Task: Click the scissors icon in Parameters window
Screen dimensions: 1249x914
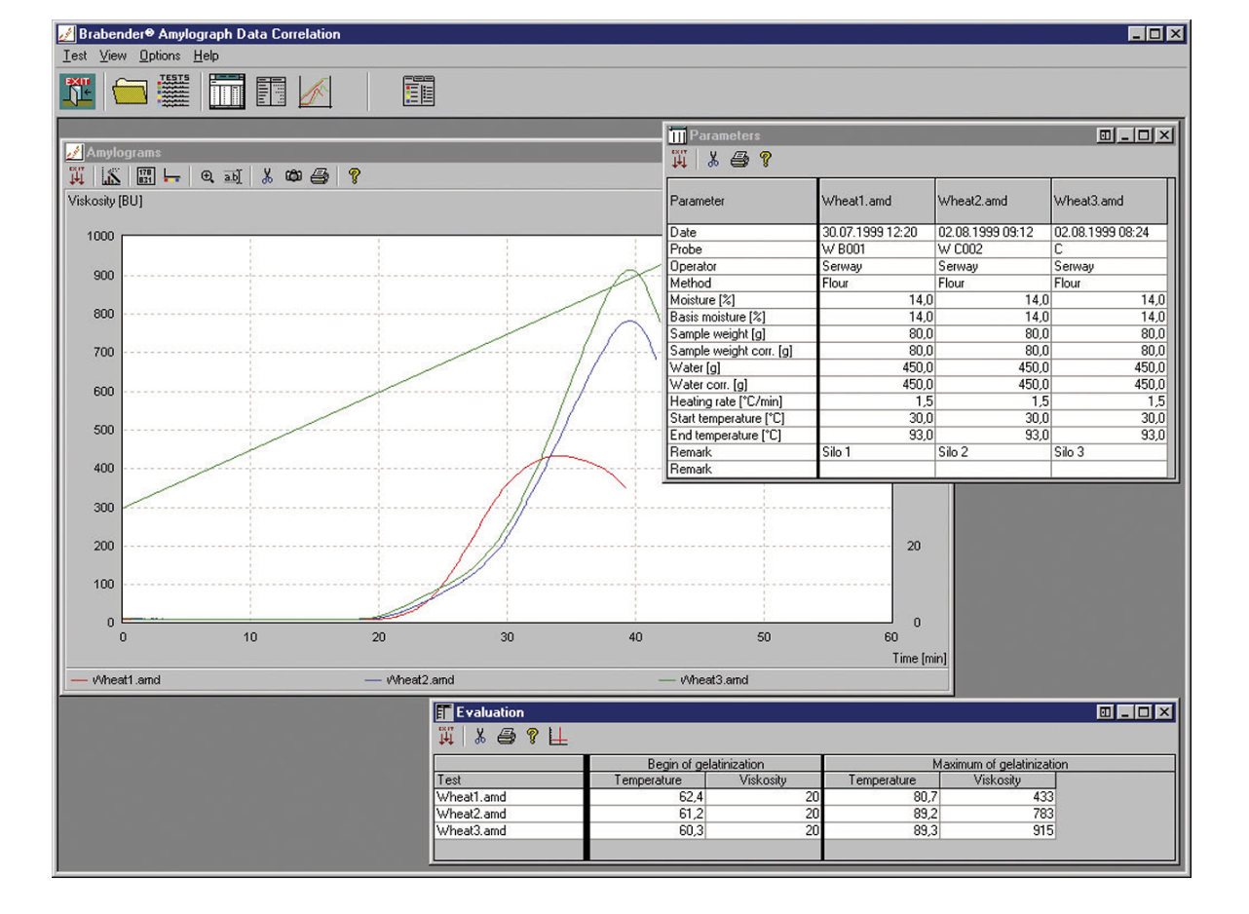Action: 713,160
